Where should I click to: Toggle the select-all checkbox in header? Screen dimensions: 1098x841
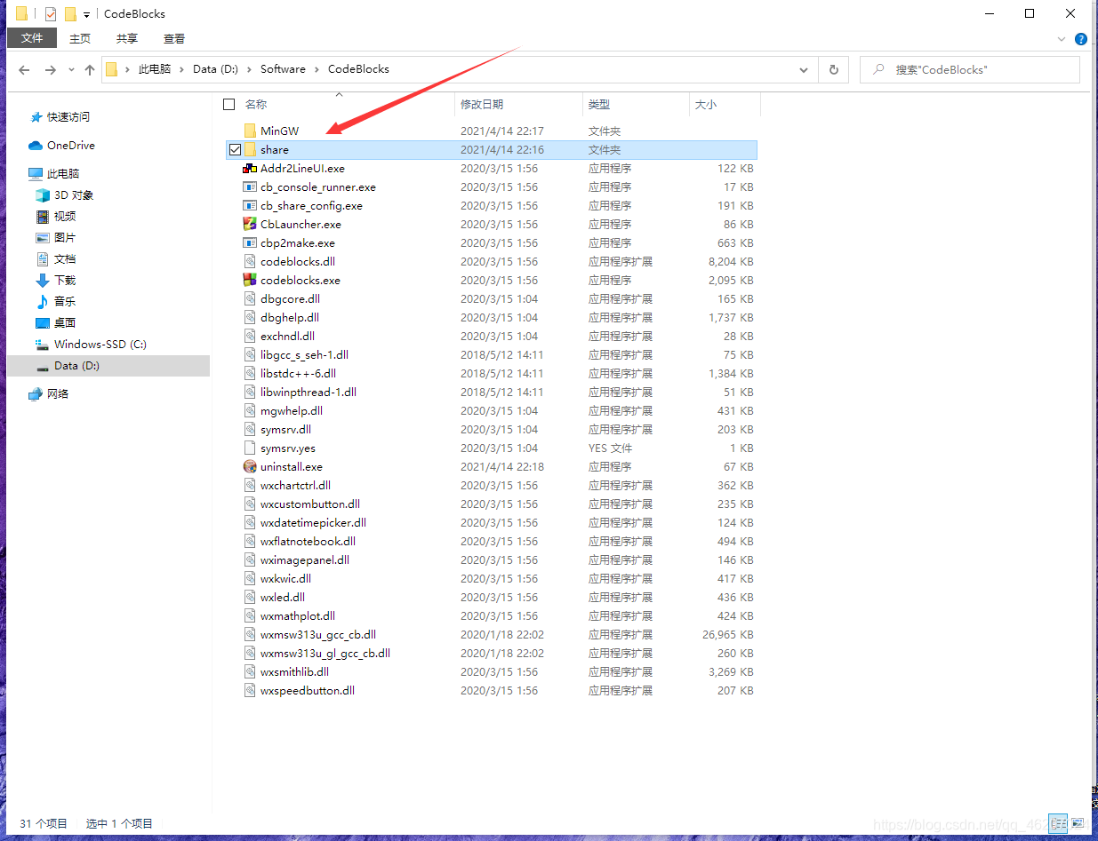pos(229,105)
